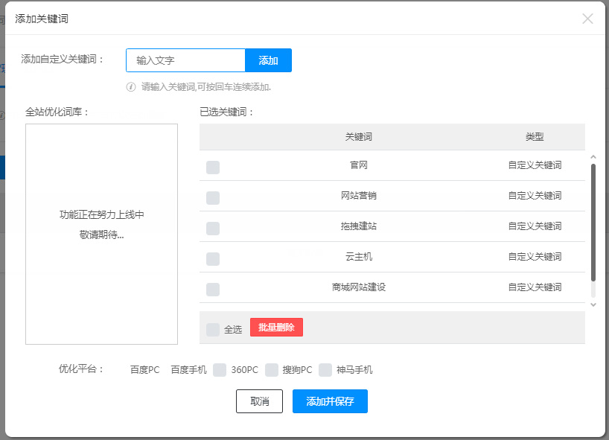Screen dimensions: 609x440
Task: Enable the 全选 select-all checkbox
Action: (x=213, y=327)
